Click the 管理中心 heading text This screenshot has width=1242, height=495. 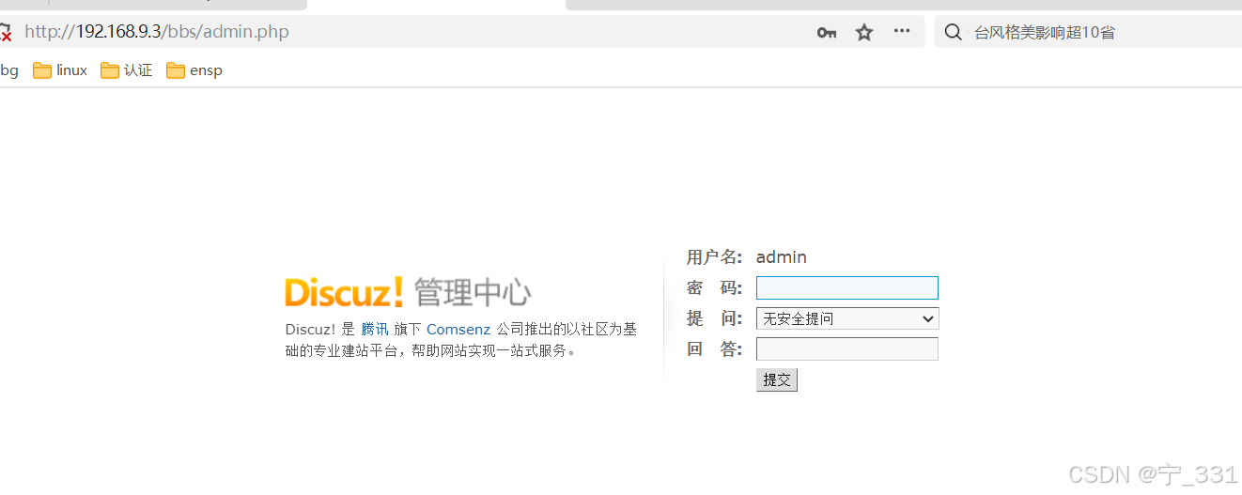coord(473,292)
